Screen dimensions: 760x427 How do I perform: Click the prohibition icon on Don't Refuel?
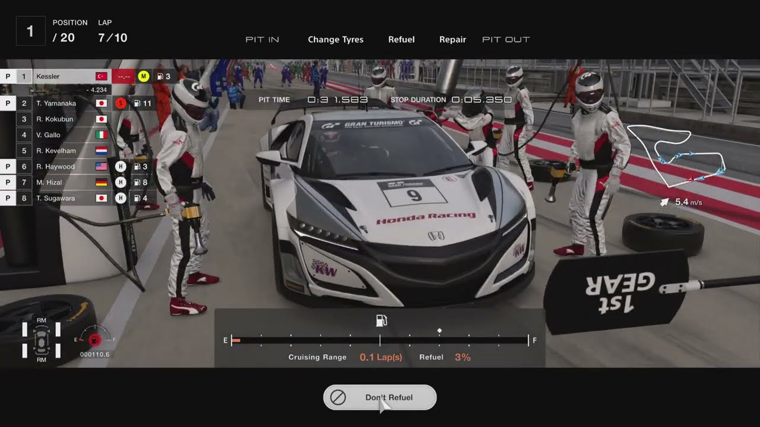pos(338,397)
